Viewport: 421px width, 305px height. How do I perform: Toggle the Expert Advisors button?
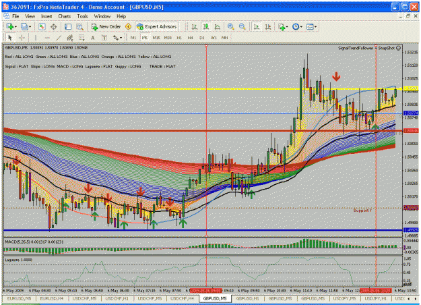(x=157, y=26)
